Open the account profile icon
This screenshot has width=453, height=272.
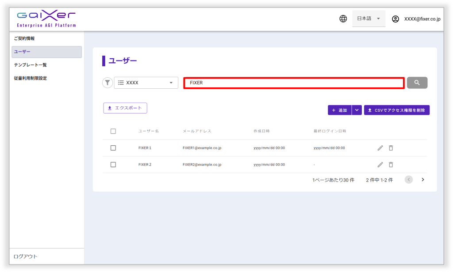click(395, 19)
